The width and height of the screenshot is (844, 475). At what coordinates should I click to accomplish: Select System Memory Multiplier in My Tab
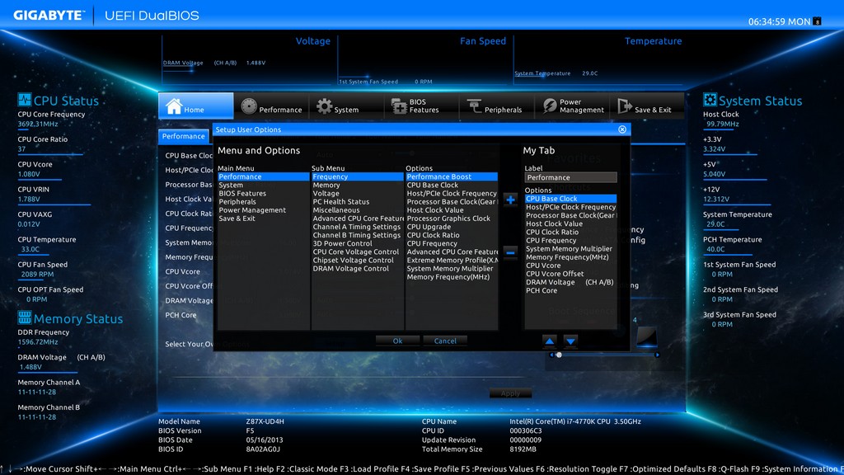570,249
